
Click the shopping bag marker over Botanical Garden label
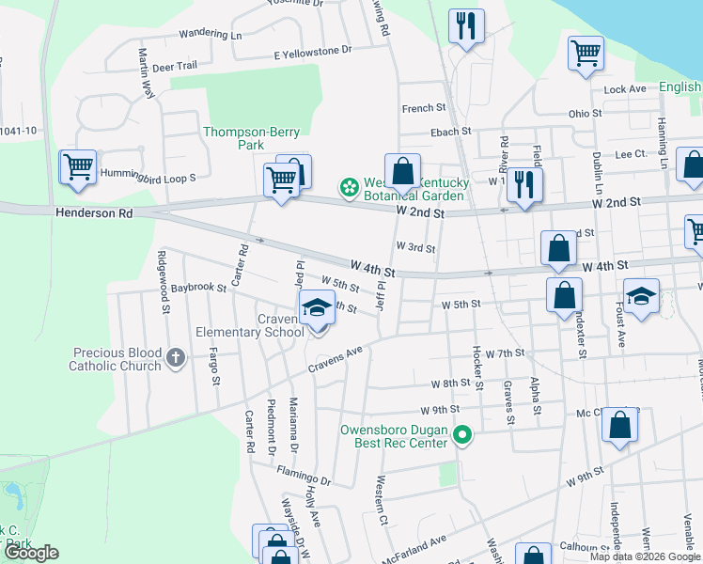click(402, 173)
